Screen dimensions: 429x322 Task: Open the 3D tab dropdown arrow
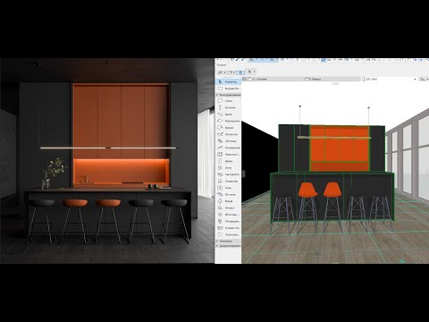(415, 79)
